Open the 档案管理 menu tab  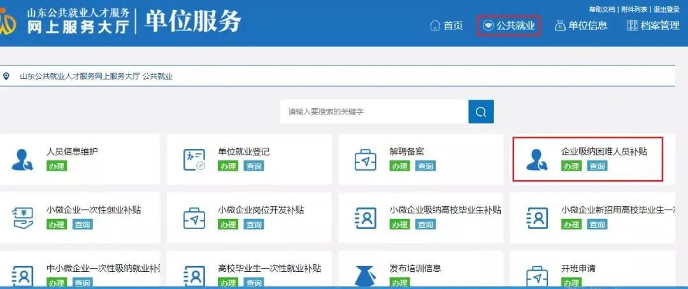[653, 25]
